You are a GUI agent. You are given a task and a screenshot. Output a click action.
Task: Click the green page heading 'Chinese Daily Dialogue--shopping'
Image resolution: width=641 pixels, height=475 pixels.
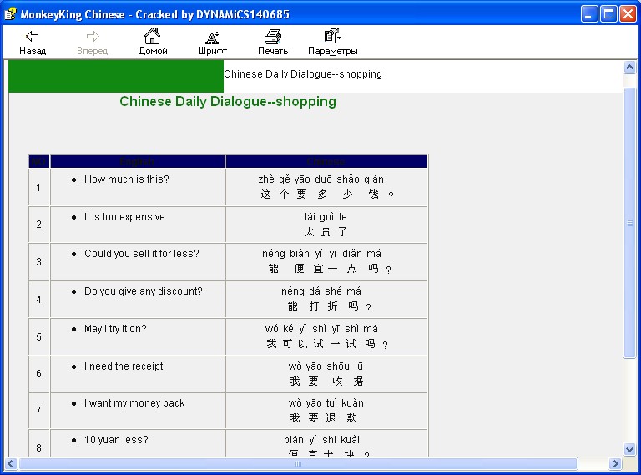[228, 101]
